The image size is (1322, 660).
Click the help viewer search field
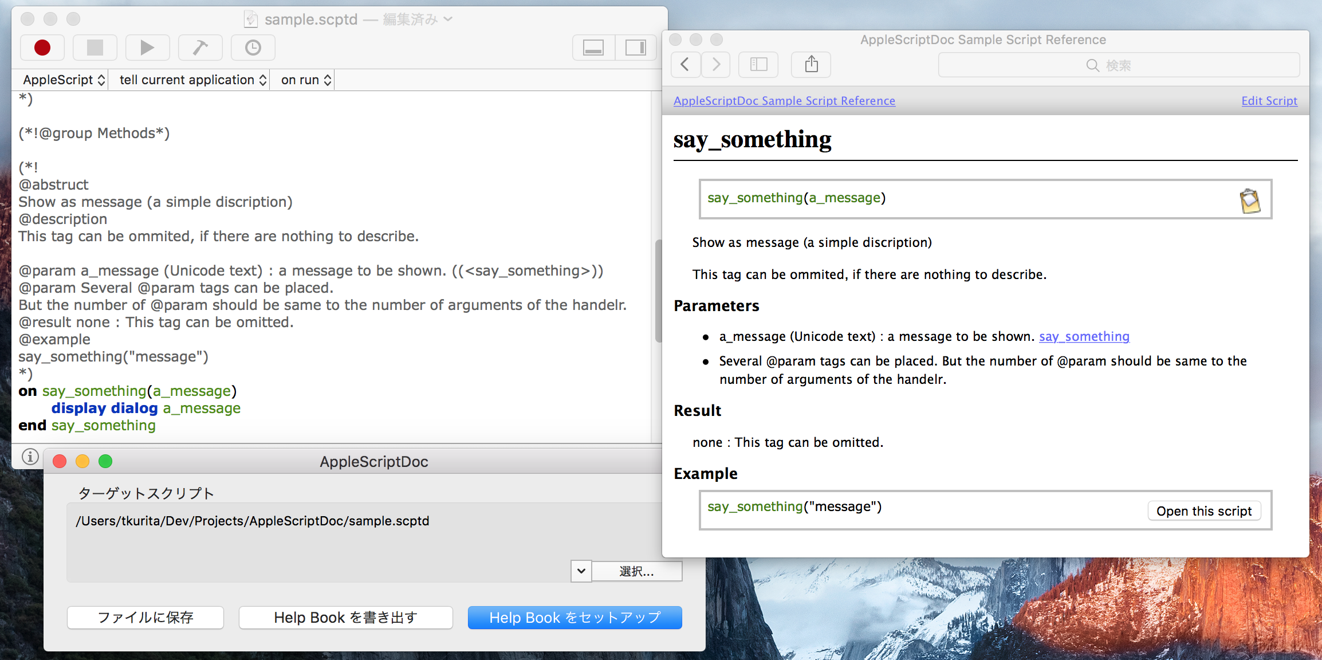[1118, 65]
